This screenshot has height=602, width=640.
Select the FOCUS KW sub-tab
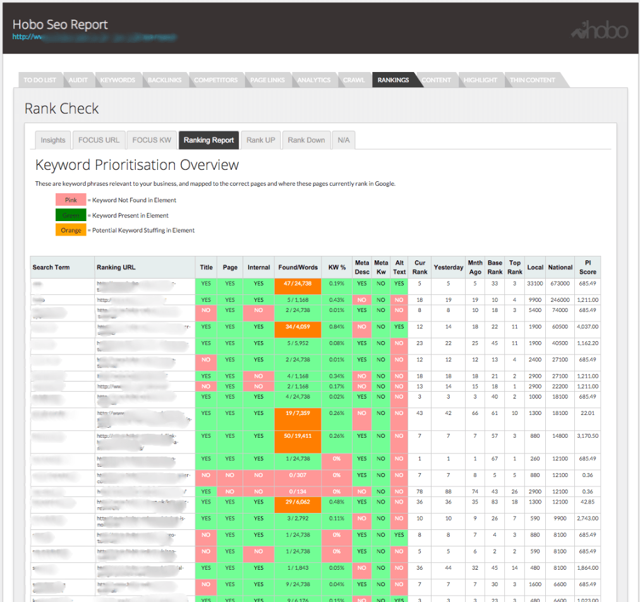(152, 140)
